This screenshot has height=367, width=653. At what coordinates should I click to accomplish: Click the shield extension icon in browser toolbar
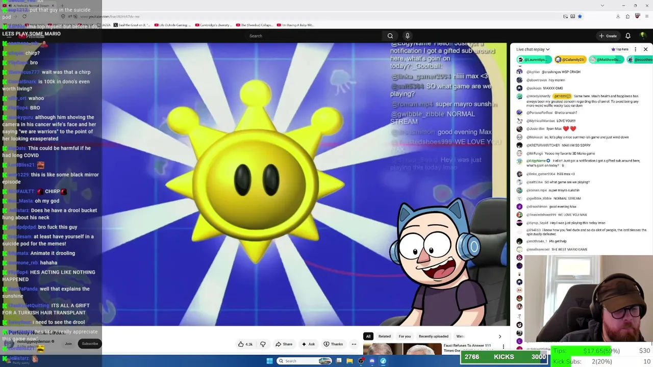coord(638,16)
